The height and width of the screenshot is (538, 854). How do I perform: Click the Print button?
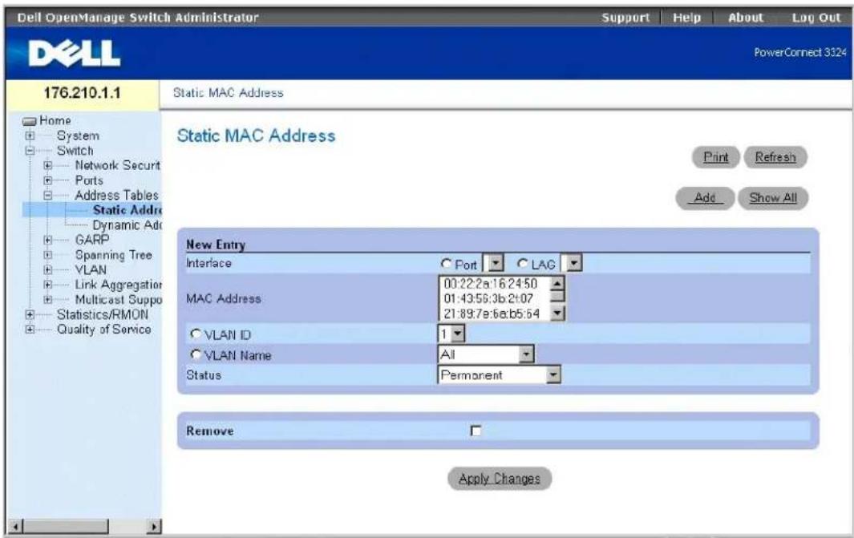click(x=715, y=157)
